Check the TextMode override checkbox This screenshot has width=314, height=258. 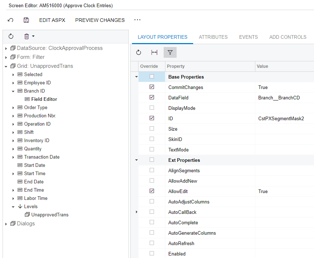152,149
